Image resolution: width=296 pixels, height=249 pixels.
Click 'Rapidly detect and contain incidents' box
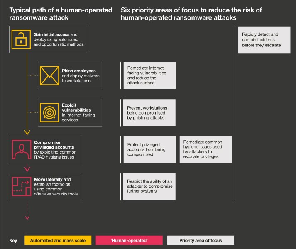click(x=264, y=39)
